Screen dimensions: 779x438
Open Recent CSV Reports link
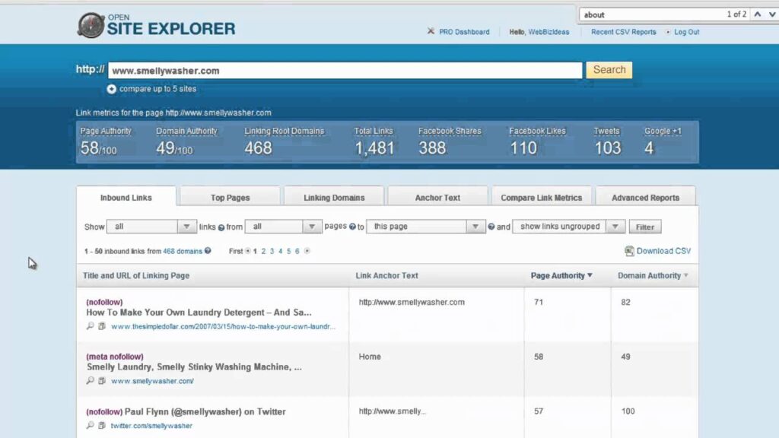624,32
